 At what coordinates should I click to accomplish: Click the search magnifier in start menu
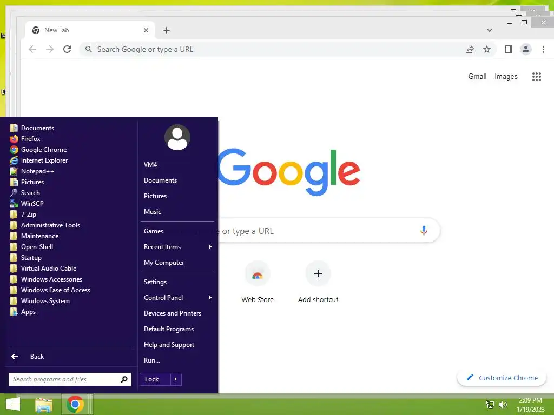pyautogui.click(x=124, y=379)
